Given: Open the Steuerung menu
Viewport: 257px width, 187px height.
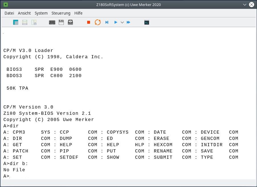Looking at the screenshot, I should pos(61,13).
